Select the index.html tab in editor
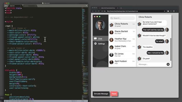This screenshot has width=182, height=102. coord(15,6)
